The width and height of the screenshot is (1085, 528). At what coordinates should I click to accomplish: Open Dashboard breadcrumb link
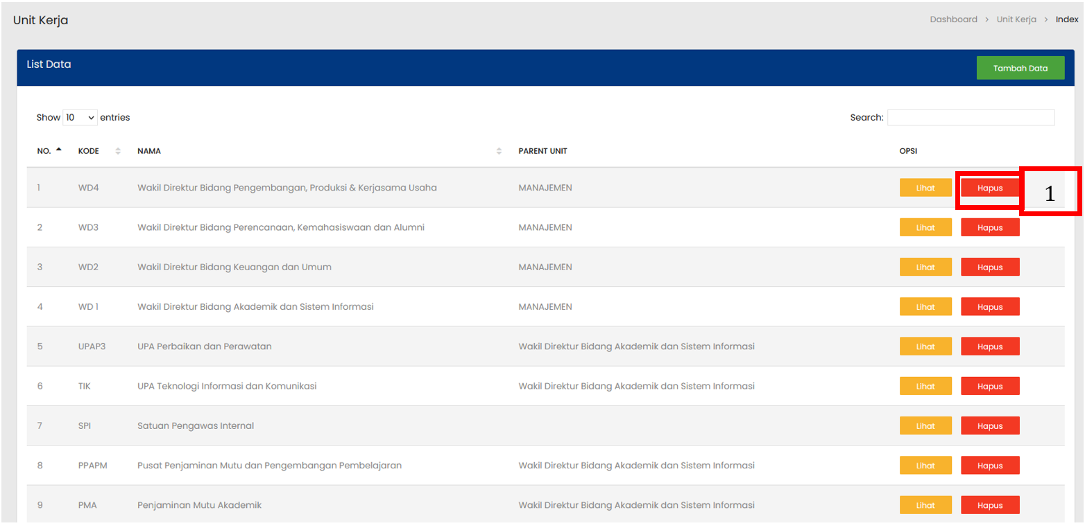(953, 19)
